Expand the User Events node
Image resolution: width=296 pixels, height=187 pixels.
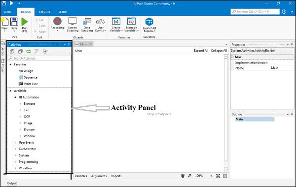[15, 142]
